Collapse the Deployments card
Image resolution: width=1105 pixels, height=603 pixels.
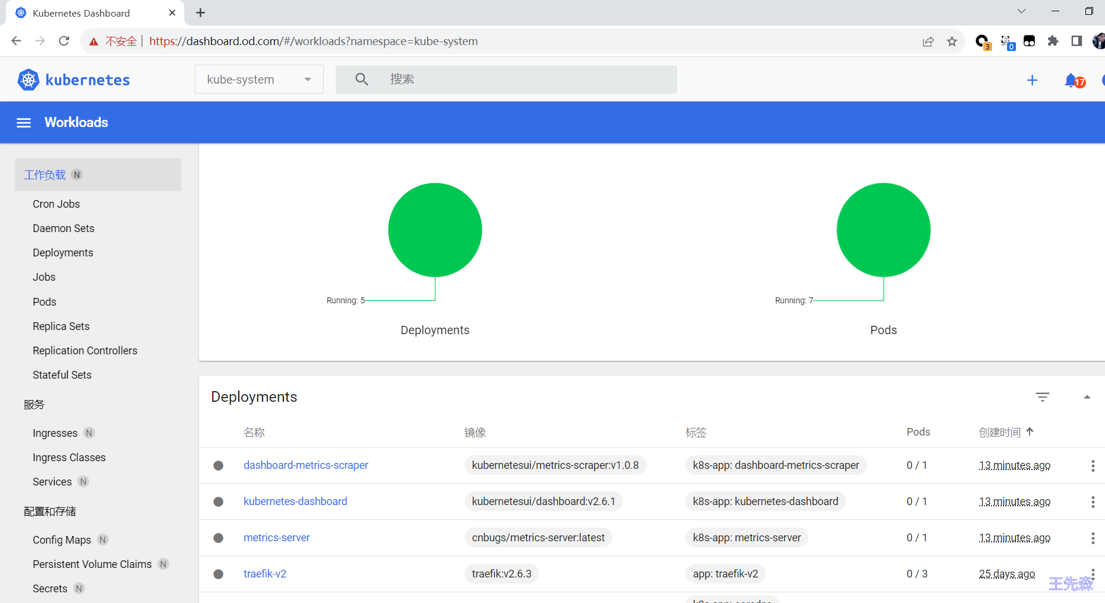[1087, 397]
